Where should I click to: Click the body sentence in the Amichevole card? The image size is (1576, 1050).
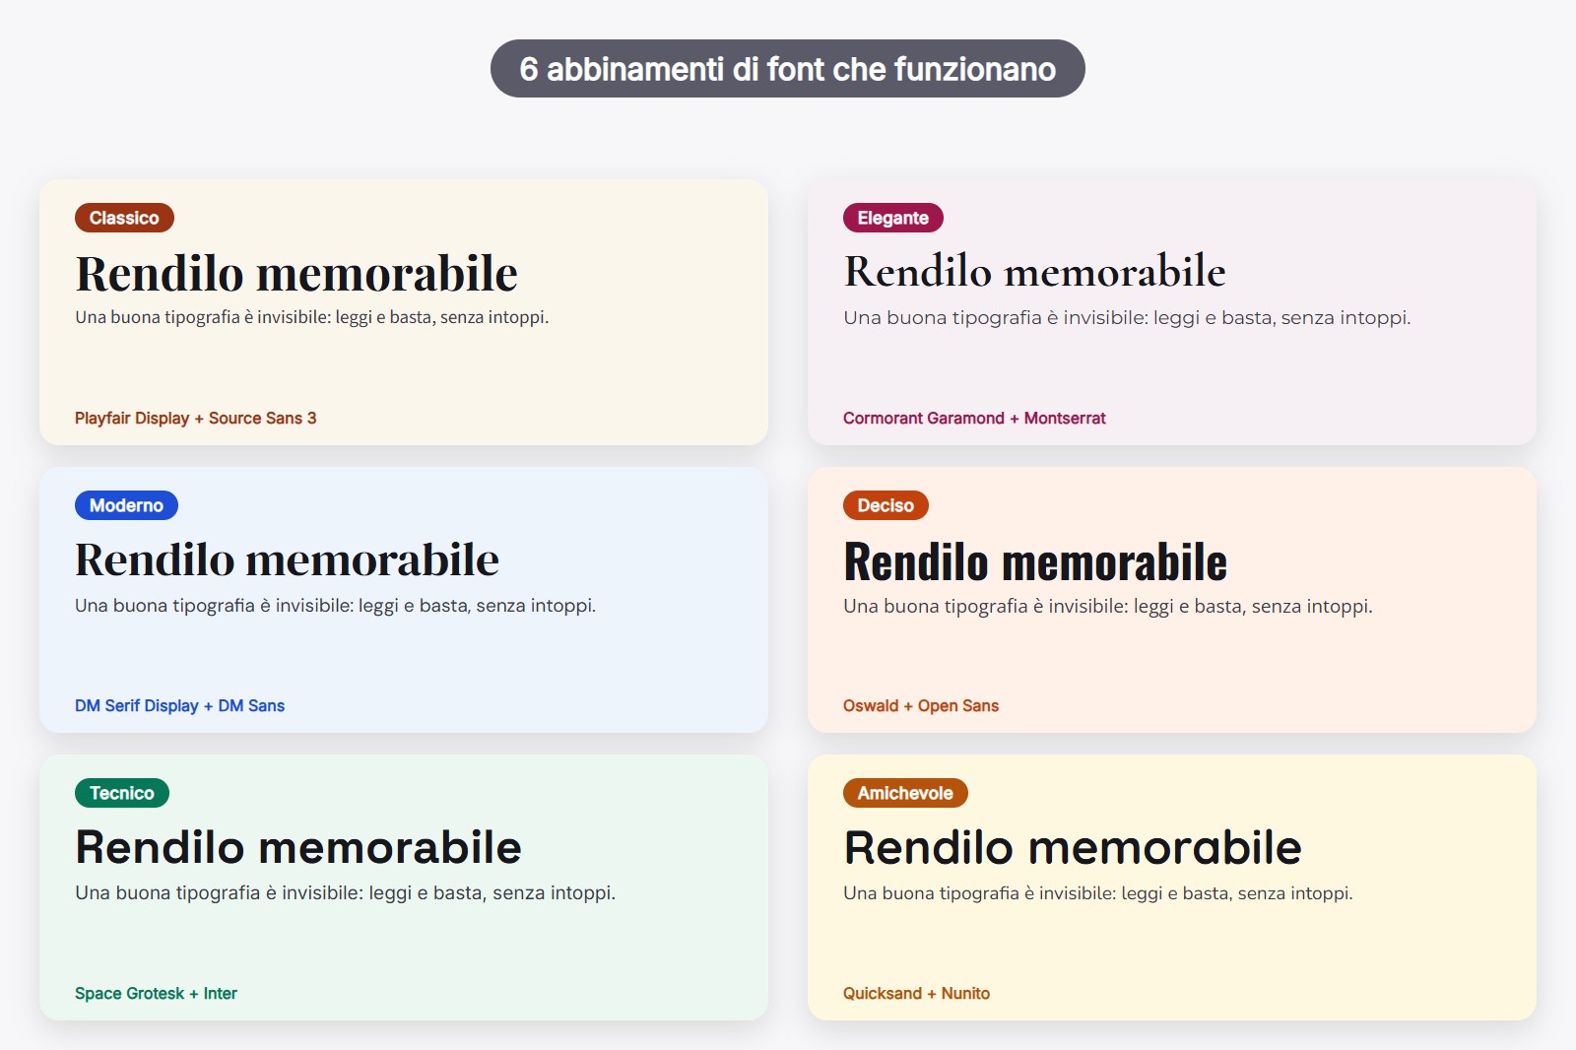pyautogui.click(x=1098, y=892)
